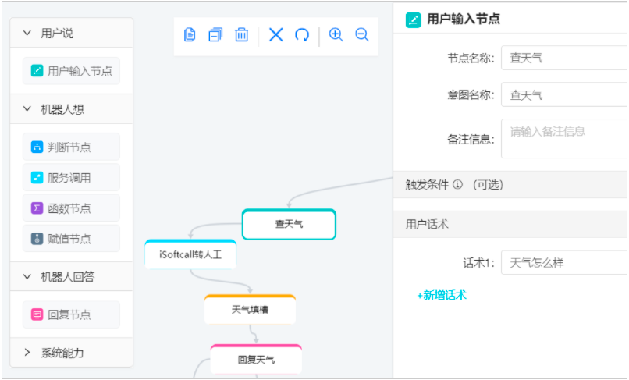Image resolution: width=629 pixels, height=380 pixels.
Task: Choose 函数节点 in the sidebar
Action: tap(71, 208)
